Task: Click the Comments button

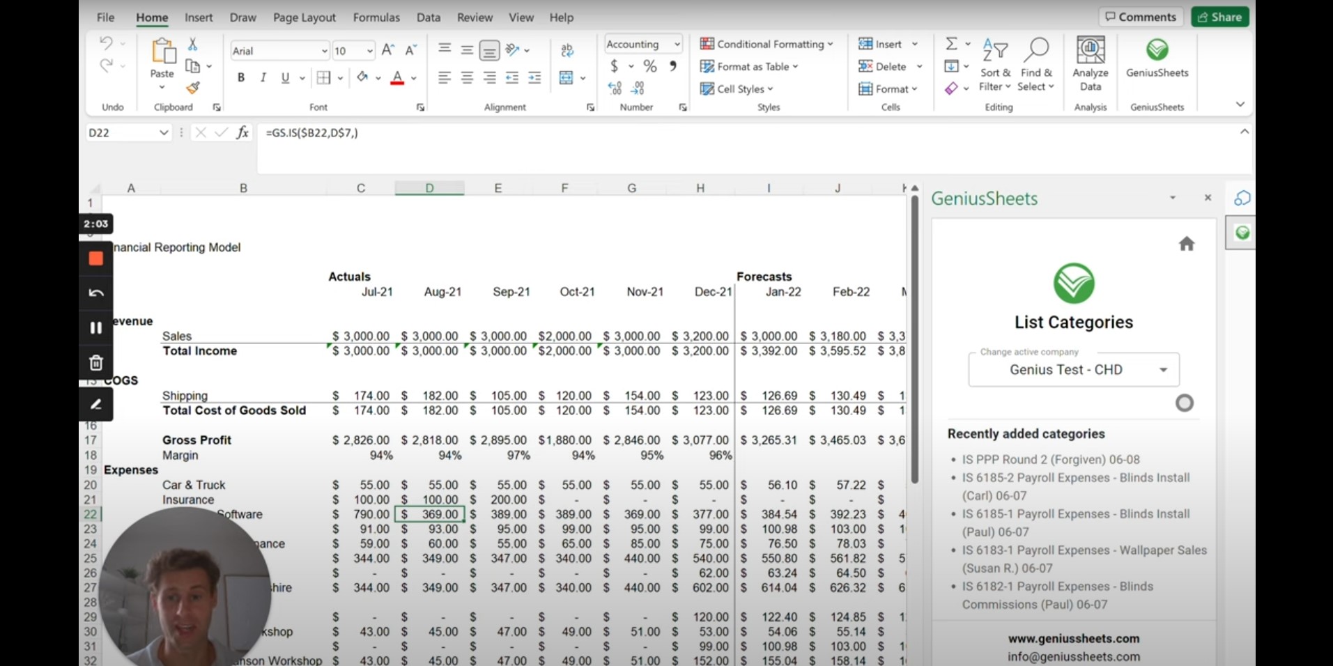Action: (x=1141, y=17)
